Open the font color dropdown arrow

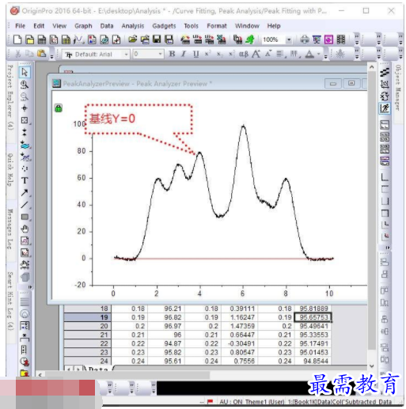click(x=319, y=54)
